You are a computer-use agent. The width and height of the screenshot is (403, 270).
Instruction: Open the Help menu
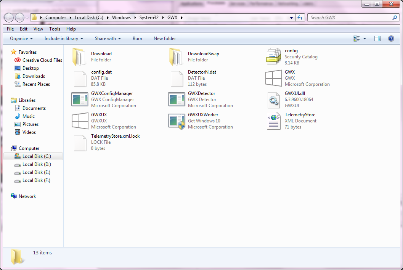(71, 29)
